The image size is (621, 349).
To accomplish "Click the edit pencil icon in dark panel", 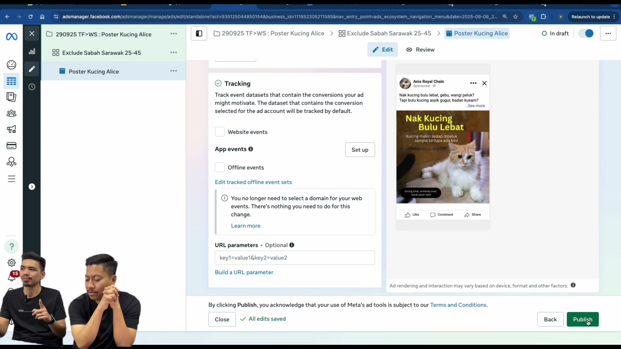I will point(32,69).
